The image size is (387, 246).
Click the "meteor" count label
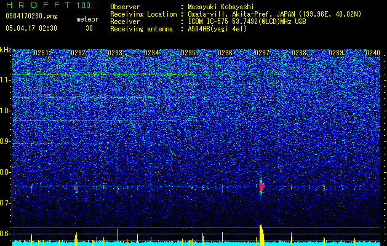click(x=87, y=19)
